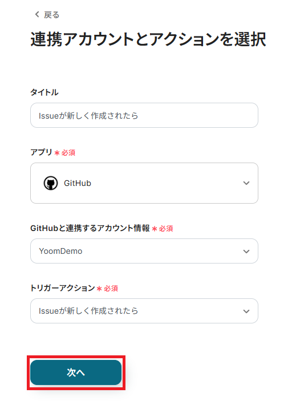Click the 連携アカウントとアクションを選択 heading
The image size is (292, 401).
click(x=148, y=39)
